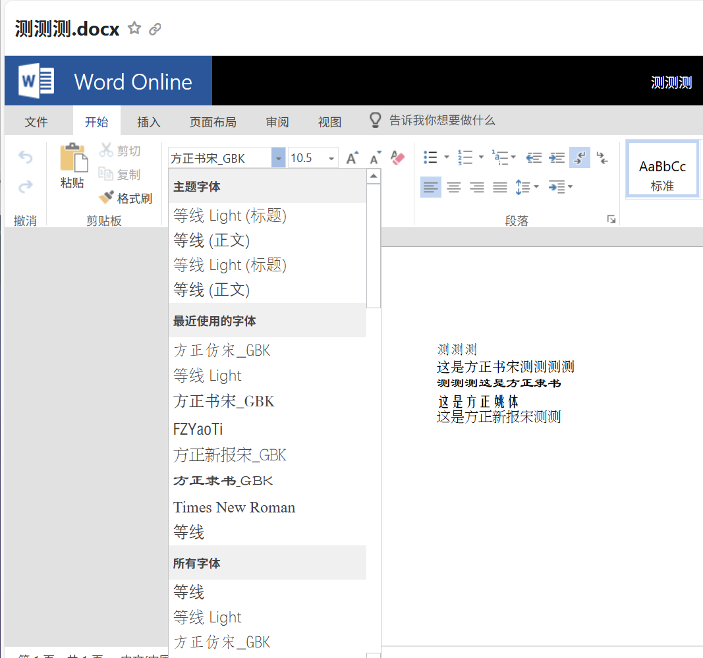Click the decrease indent icon
Image resolution: width=703 pixels, height=658 pixels.
pyautogui.click(x=534, y=158)
